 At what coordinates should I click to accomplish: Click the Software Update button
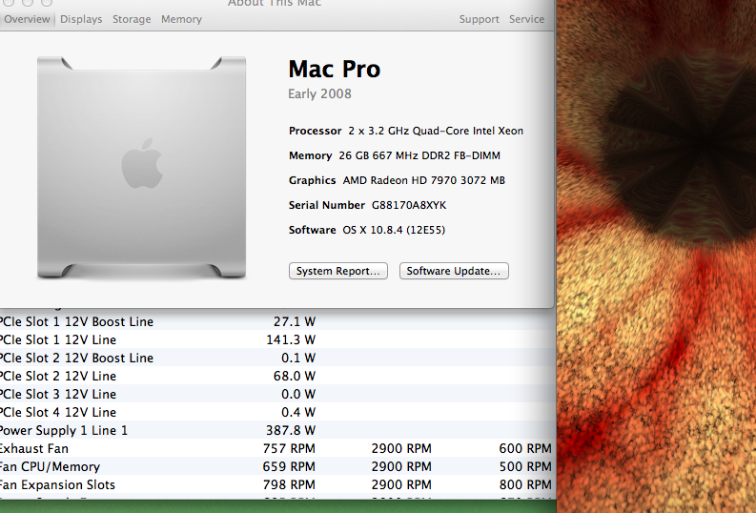click(x=454, y=271)
